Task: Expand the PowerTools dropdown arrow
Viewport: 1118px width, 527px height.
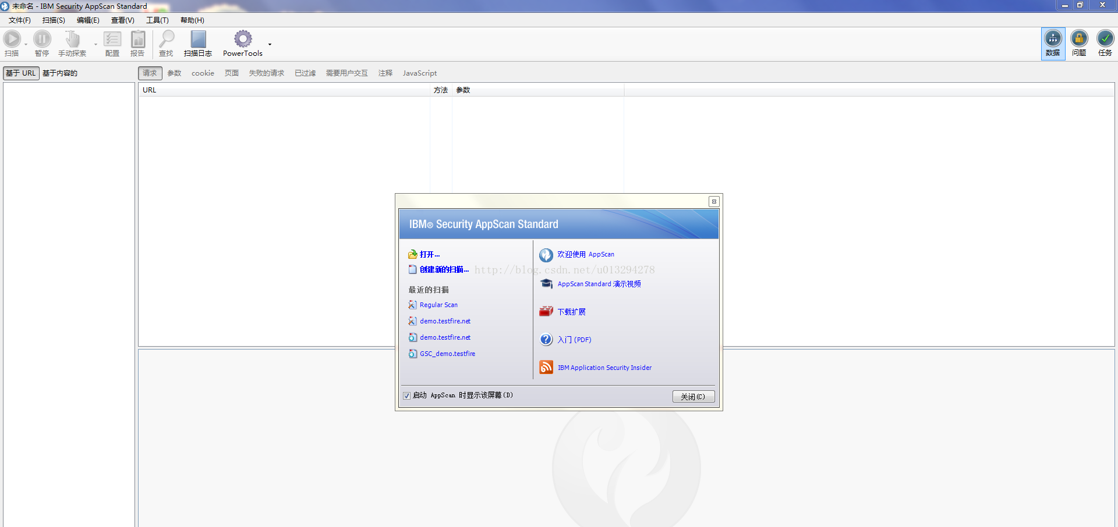Action: 270,44
